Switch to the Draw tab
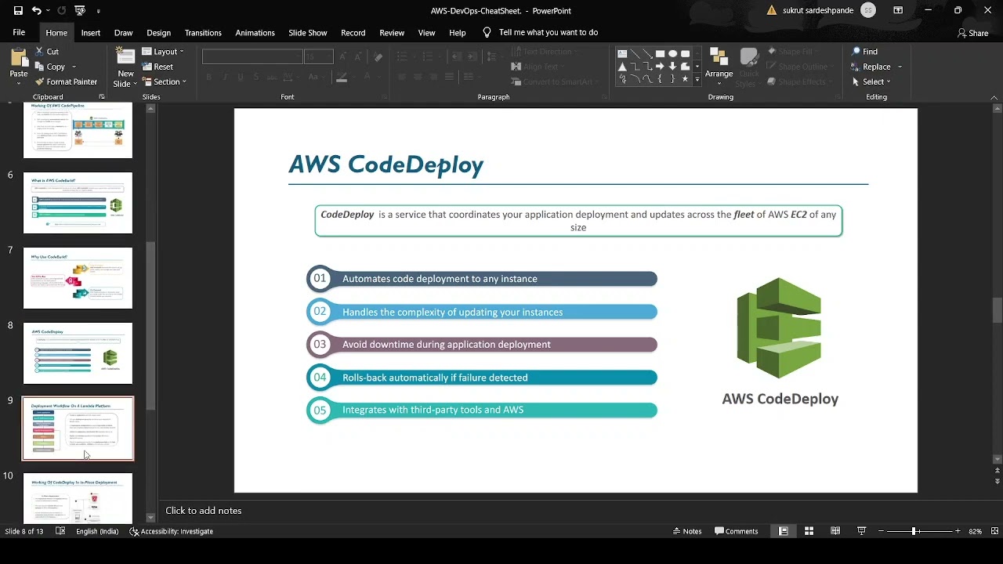This screenshot has height=564, width=1003. coord(123,33)
